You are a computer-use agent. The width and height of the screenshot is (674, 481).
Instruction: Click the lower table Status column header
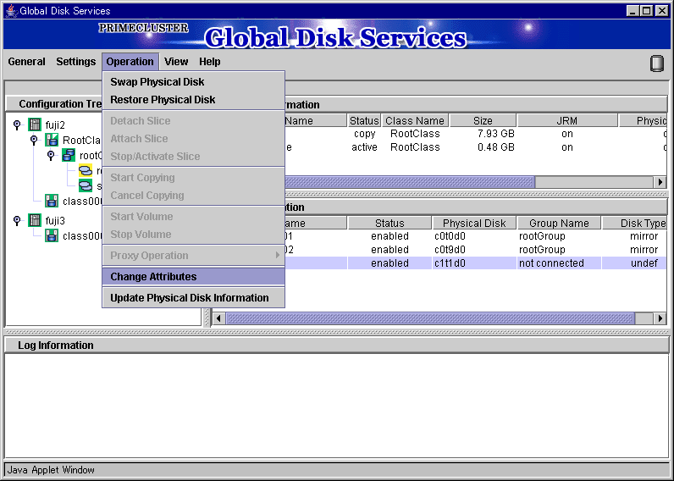click(x=389, y=223)
